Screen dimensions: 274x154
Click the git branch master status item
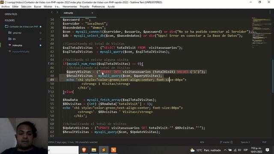(226, 142)
